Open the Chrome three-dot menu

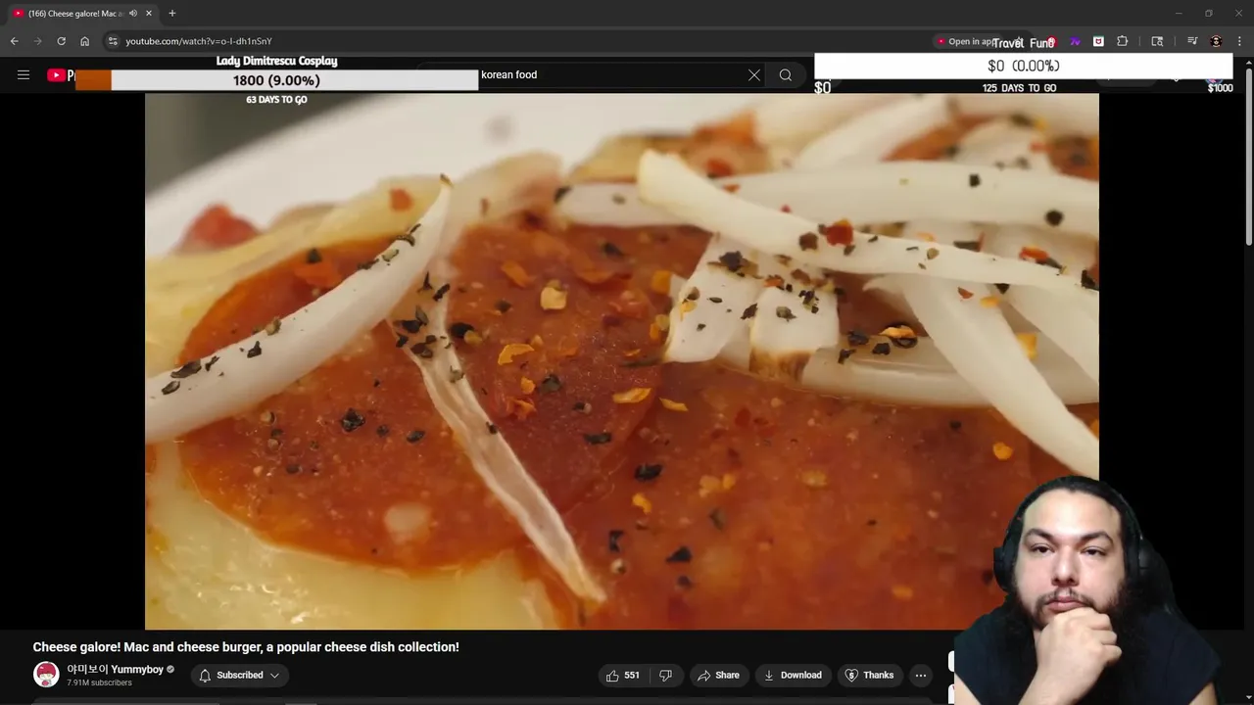click(1240, 41)
